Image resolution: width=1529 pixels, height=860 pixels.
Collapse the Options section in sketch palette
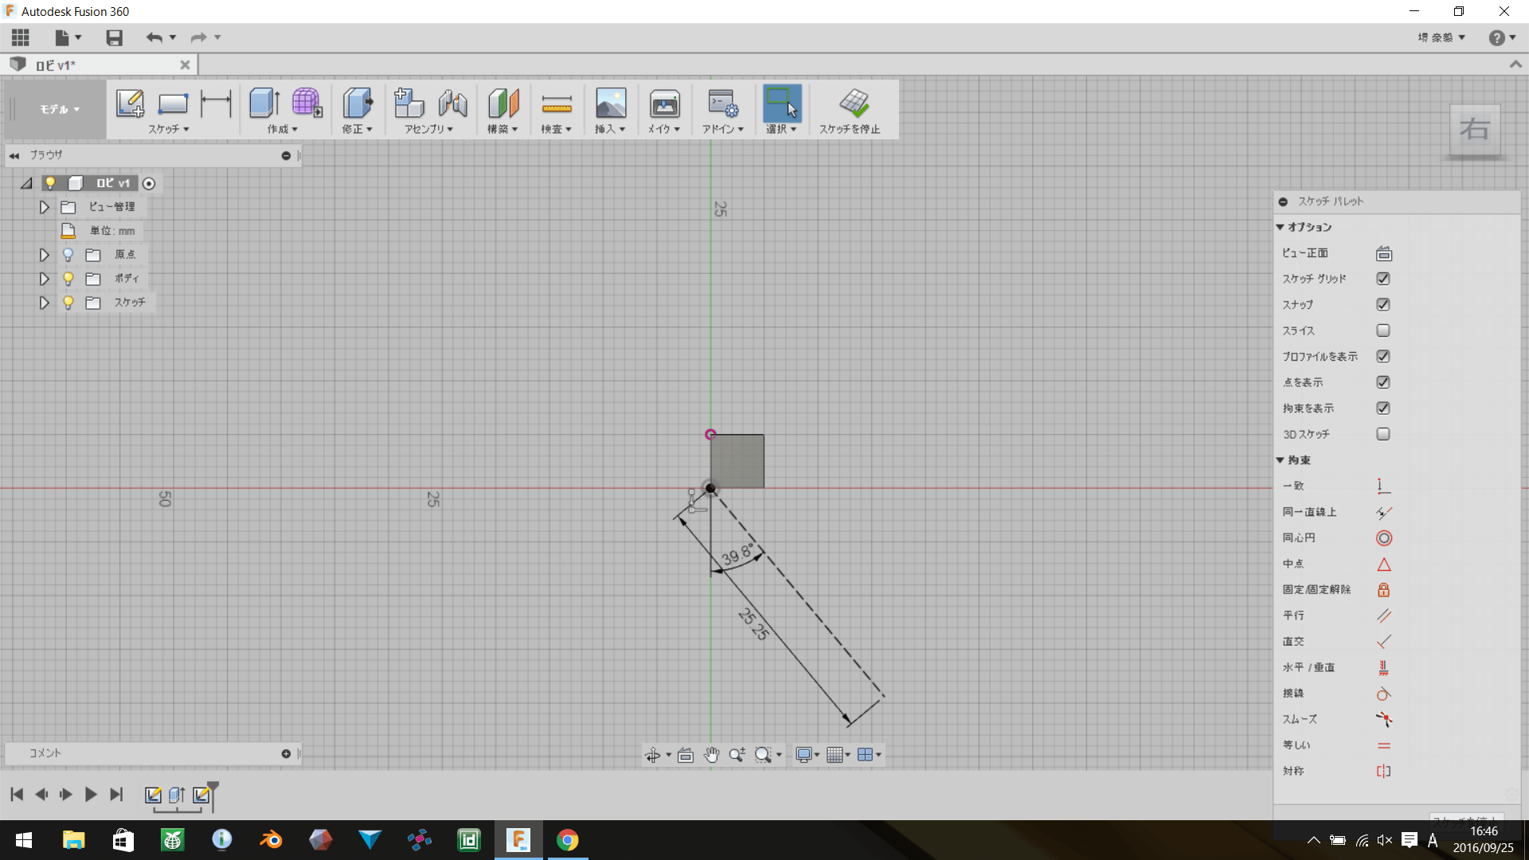tap(1281, 227)
